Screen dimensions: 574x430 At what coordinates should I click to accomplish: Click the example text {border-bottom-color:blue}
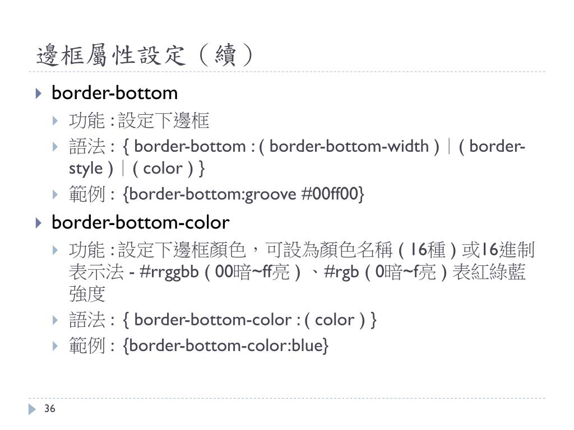pyautogui.click(x=226, y=345)
